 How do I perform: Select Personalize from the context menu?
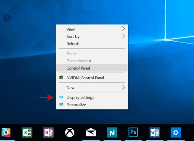pos(76,104)
